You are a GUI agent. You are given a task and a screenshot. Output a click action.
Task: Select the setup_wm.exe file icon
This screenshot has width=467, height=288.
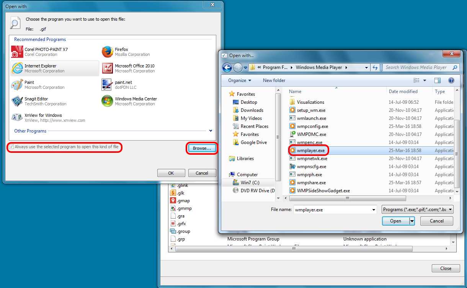coord(292,110)
